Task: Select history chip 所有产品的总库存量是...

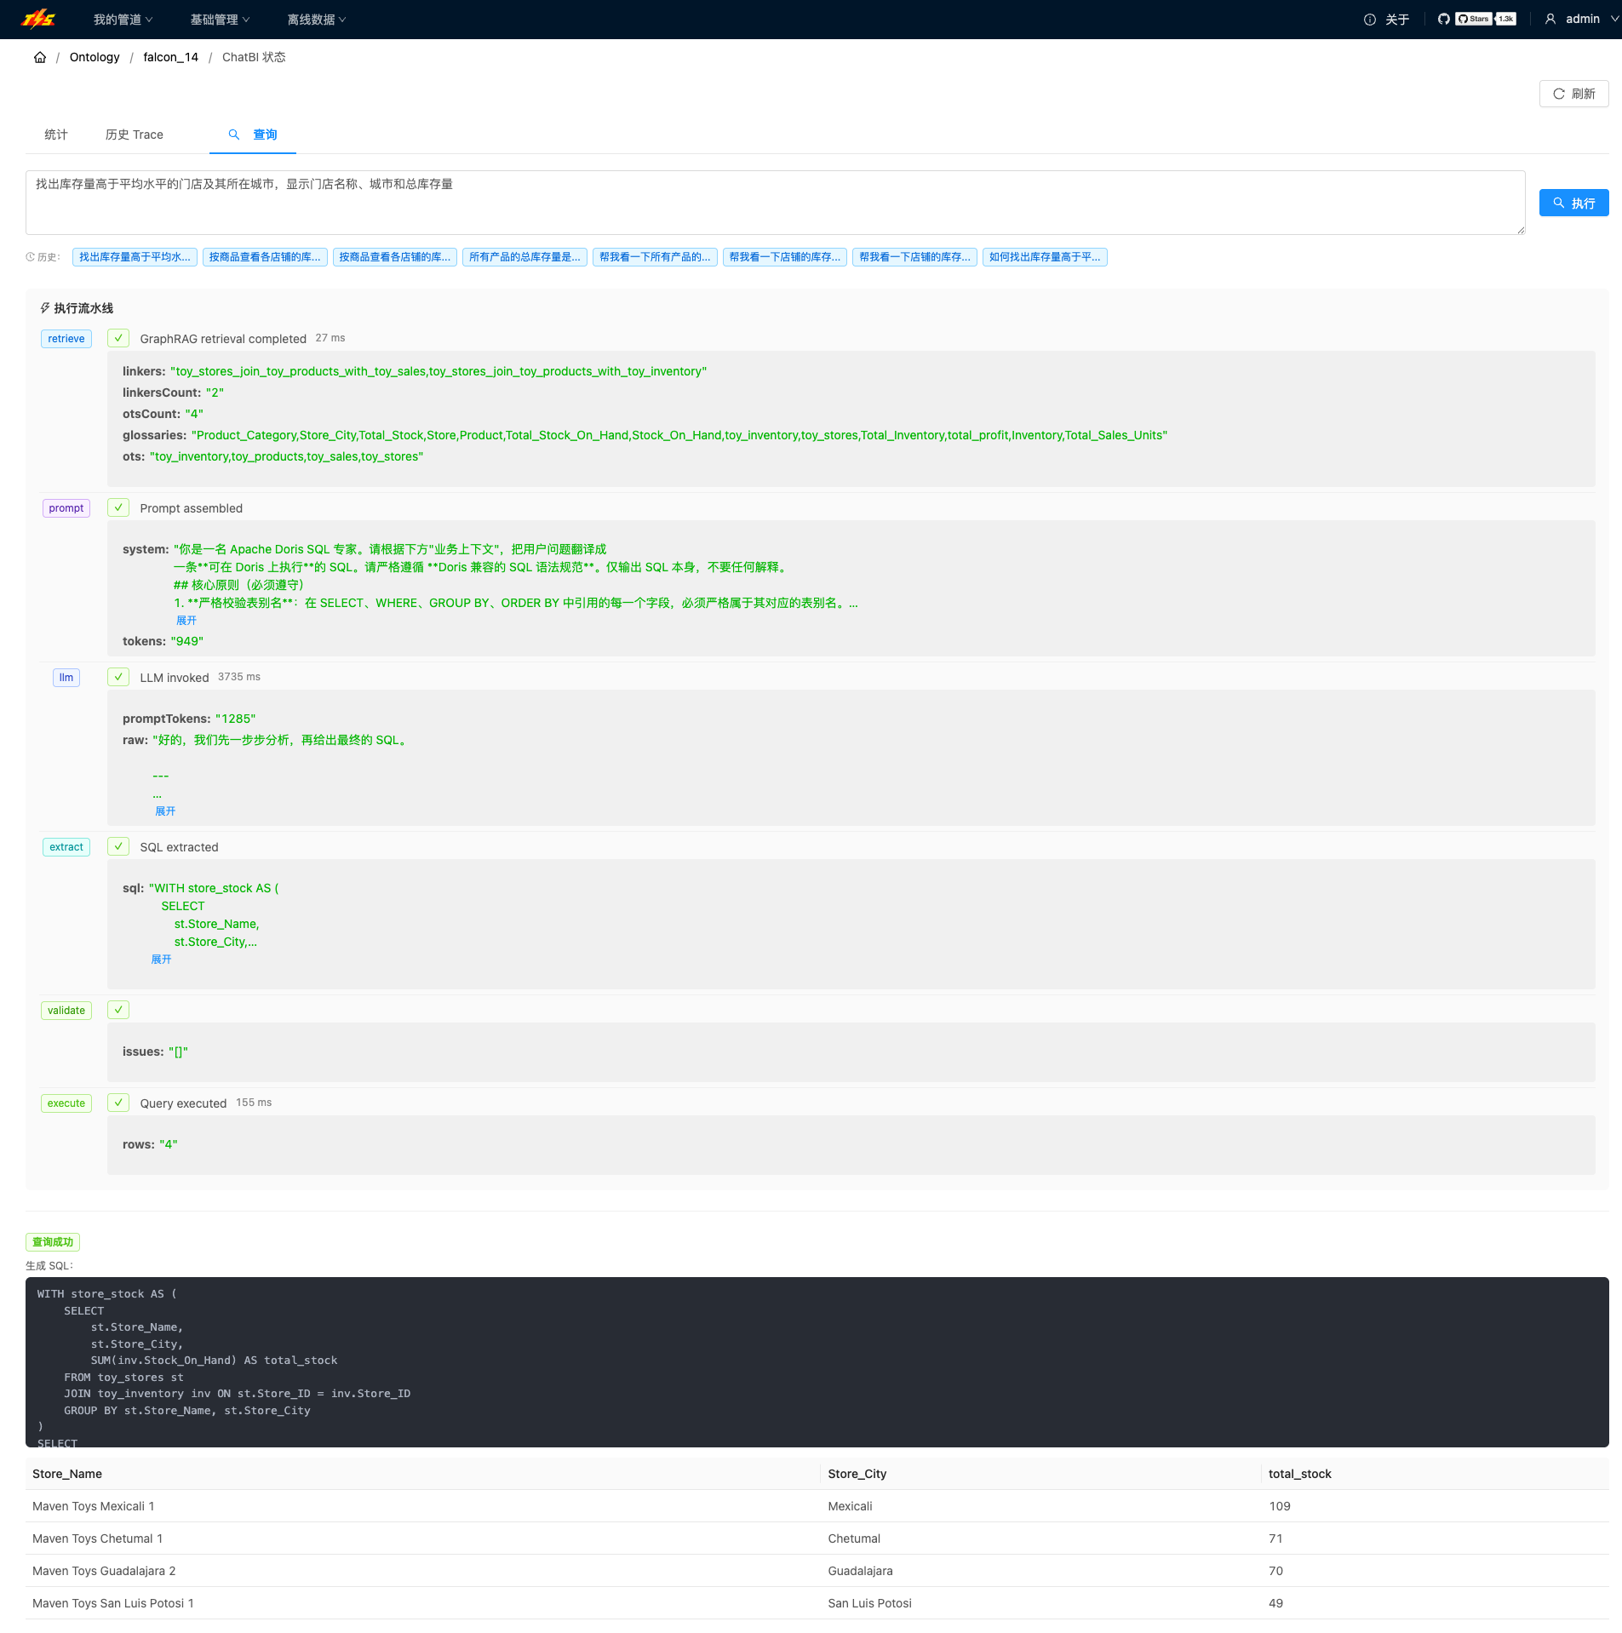Action: (x=524, y=257)
